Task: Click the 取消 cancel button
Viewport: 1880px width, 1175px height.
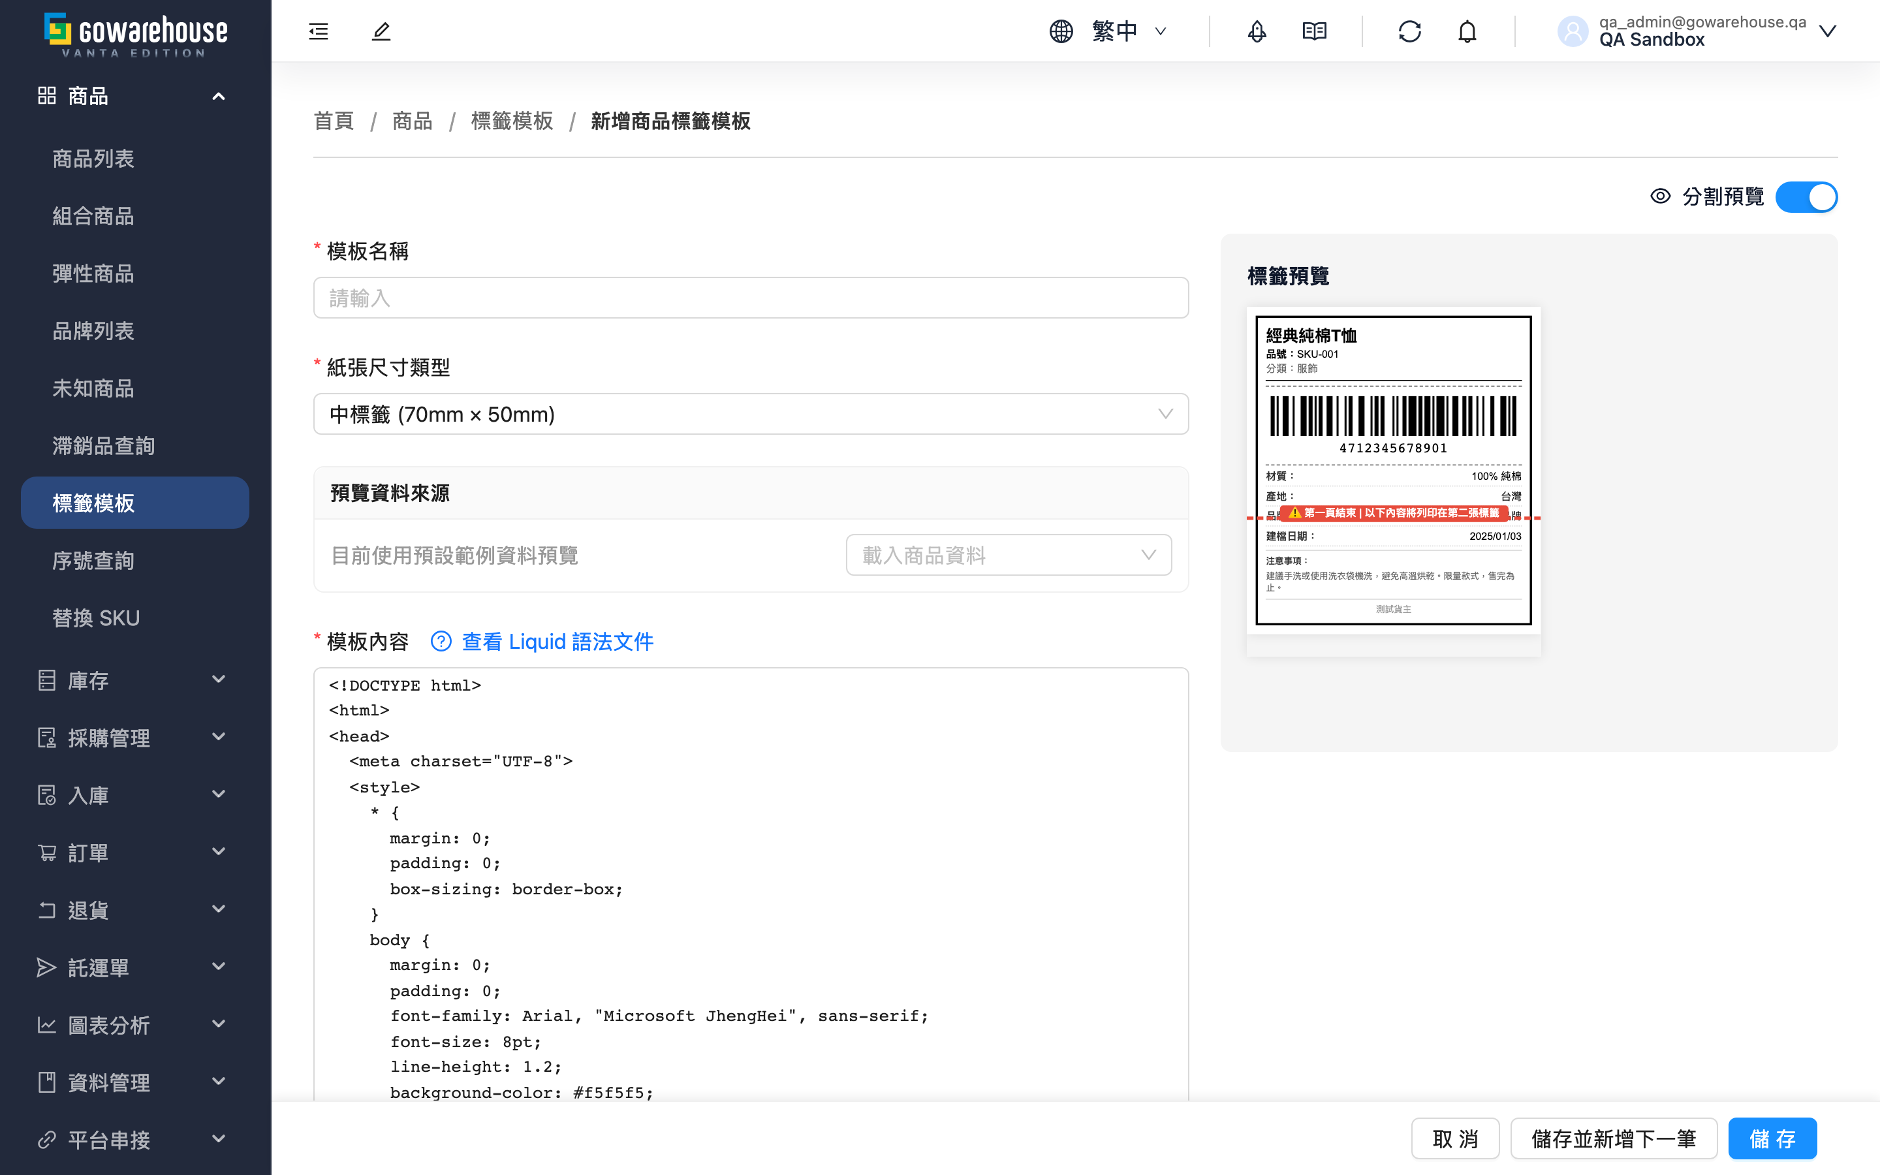Action: 1455,1138
